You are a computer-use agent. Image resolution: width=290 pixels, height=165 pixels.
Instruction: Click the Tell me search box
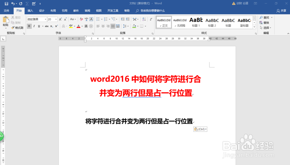[x=150, y=11]
